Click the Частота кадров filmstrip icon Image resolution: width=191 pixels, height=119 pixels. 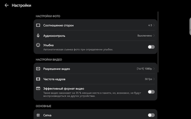[38, 79]
